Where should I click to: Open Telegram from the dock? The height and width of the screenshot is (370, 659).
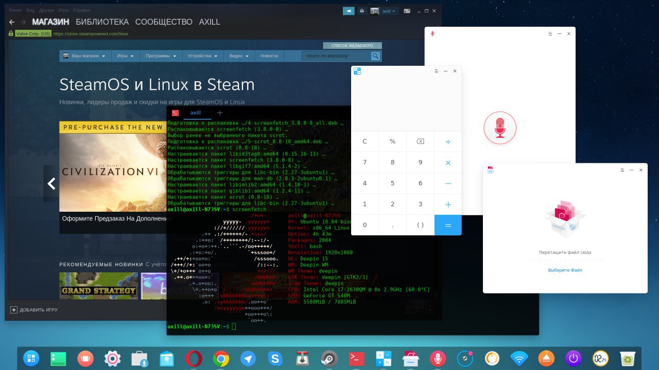pyautogui.click(x=248, y=358)
